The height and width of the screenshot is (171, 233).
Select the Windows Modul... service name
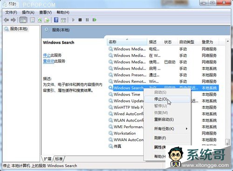click(130, 68)
